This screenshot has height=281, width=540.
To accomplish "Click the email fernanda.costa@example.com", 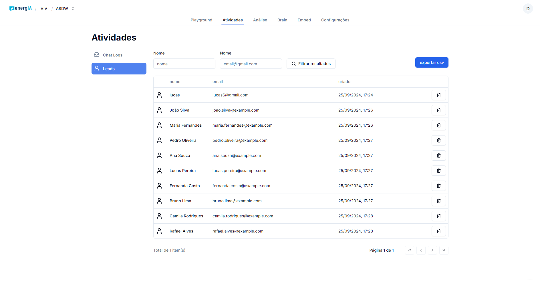I will click(241, 186).
